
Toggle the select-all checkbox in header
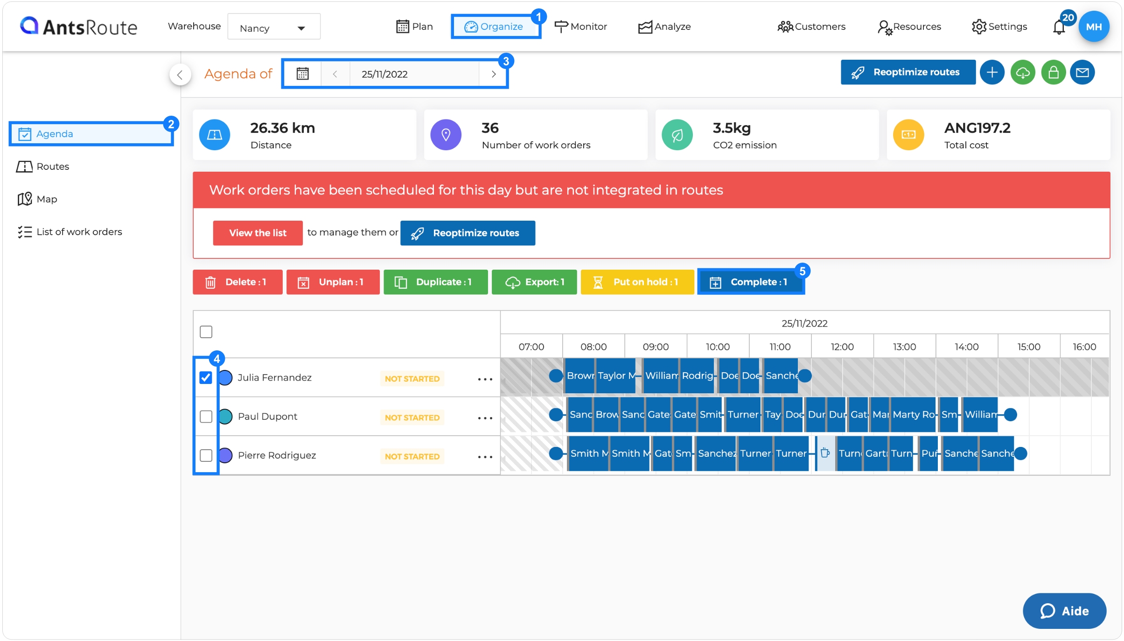tap(206, 332)
